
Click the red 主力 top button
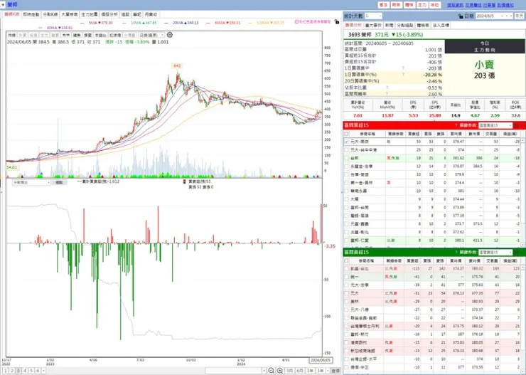click(422, 5)
